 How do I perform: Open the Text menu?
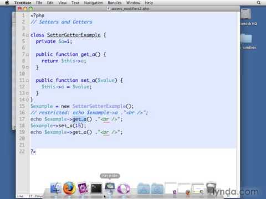(75, 3)
